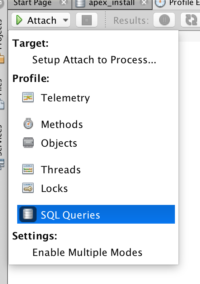Select the Objects memory chip icon
Screen dimensions: 200x284
(x=28, y=143)
